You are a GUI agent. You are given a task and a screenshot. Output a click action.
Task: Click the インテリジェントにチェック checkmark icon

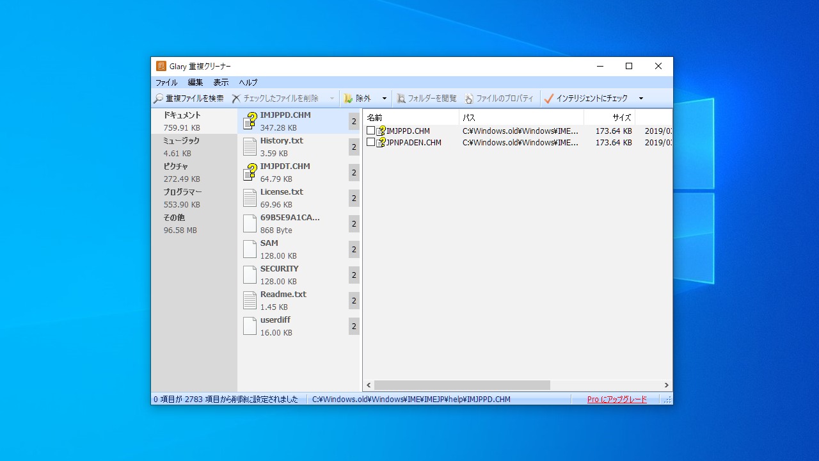point(548,99)
